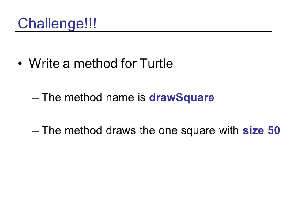
Task: Select the round bullet before "Write"
Action: (x=20, y=64)
